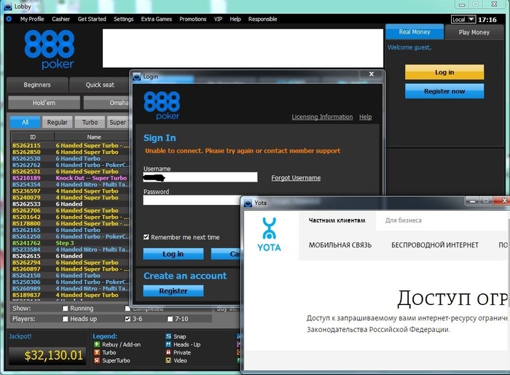
Task: Open Help link in Login dialog
Action: 365,117
